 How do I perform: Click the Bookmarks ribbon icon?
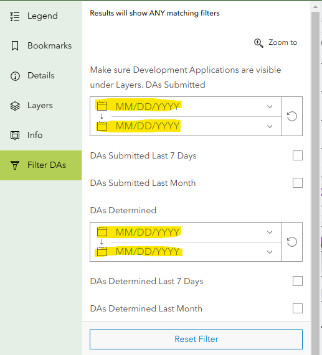coord(15,46)
